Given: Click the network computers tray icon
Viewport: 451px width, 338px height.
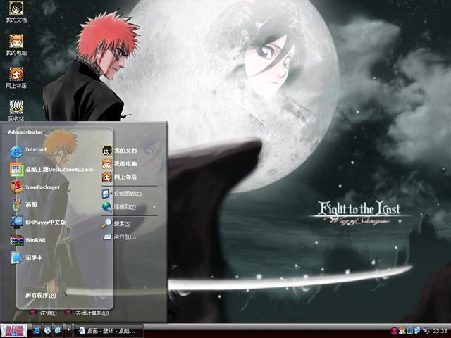Looking at the screenshot, I should [416, 331].
